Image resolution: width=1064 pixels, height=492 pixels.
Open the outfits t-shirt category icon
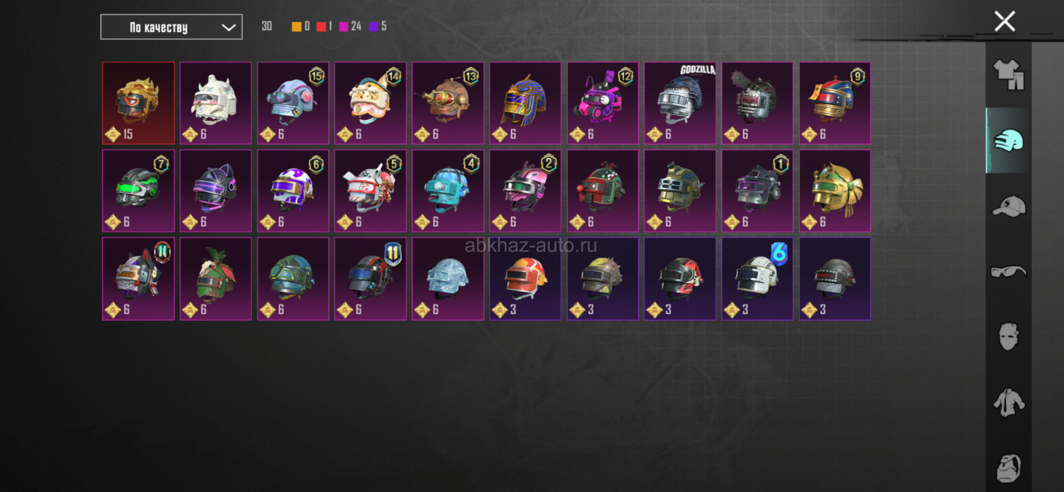point(1009,75)
